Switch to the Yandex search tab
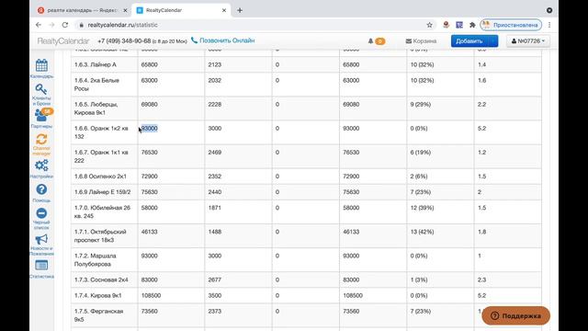 [82, 10]
